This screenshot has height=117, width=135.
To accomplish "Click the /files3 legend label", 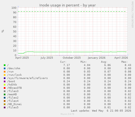I will coord(13,91).
